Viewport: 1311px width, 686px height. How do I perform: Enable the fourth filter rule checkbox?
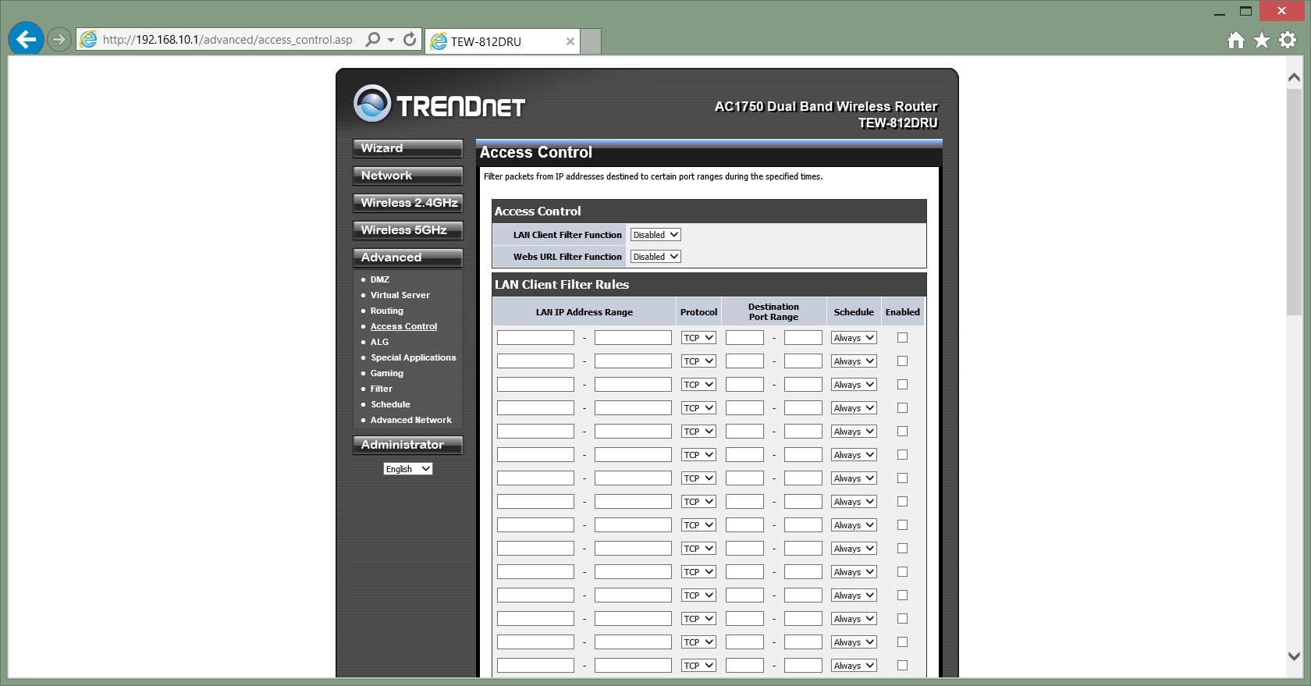coord(902,408)
